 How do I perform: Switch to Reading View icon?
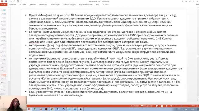167,106
